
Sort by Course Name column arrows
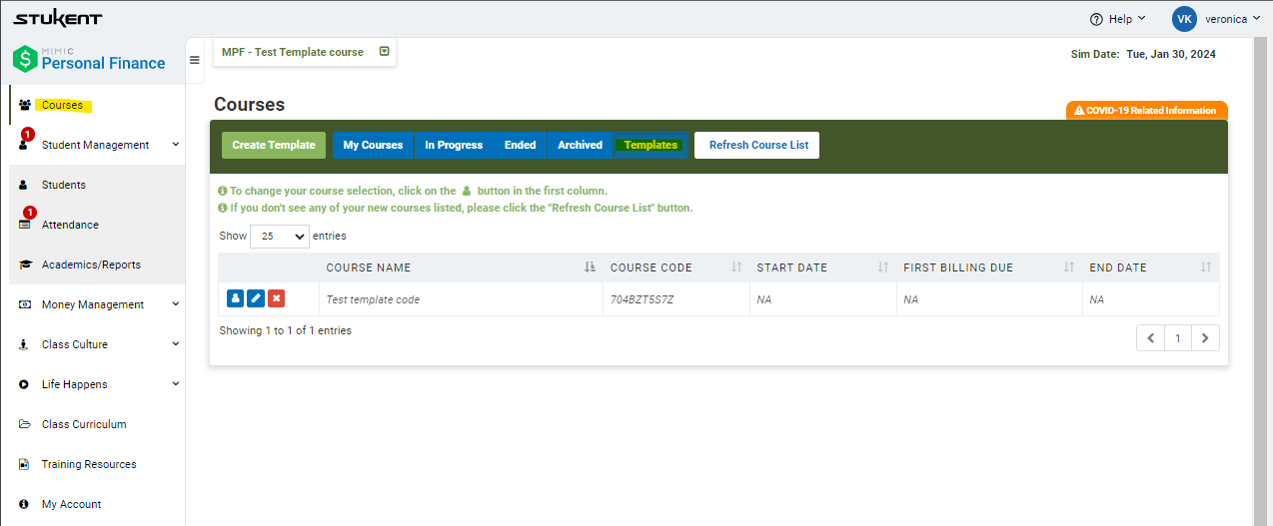(x=590, y=267)
